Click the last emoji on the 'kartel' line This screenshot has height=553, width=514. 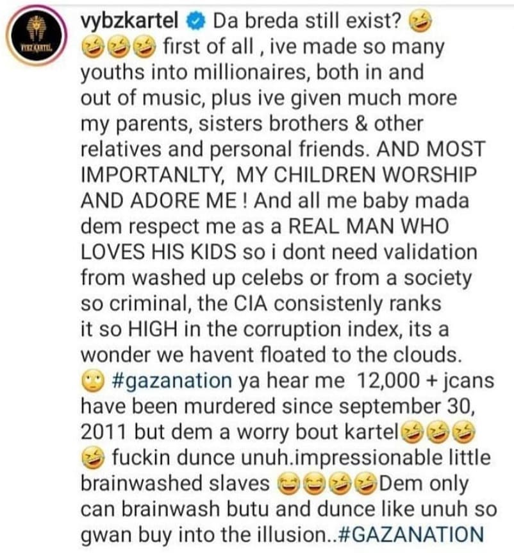pos(463,432)
